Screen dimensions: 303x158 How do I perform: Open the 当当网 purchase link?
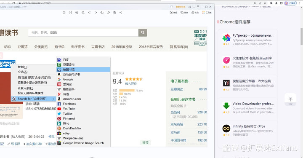[175, 112]
